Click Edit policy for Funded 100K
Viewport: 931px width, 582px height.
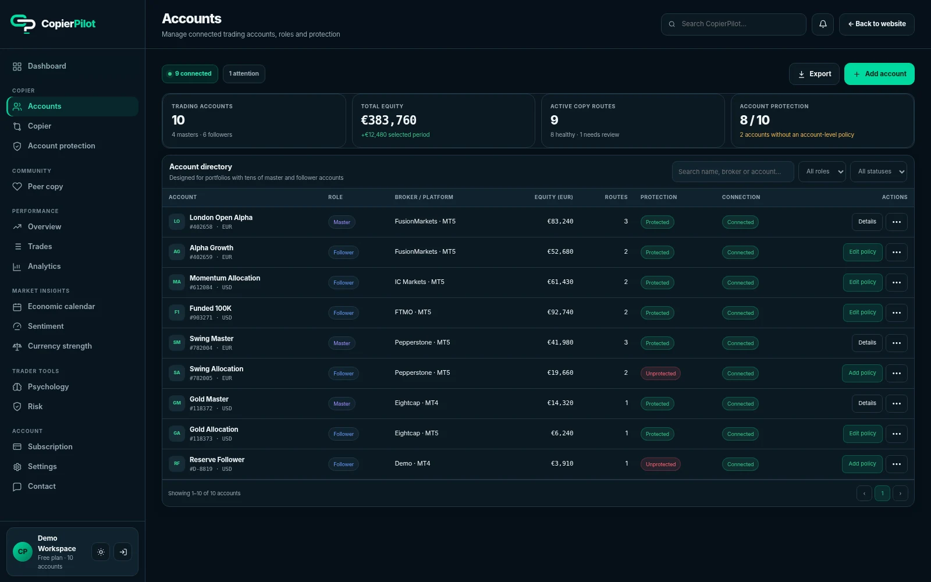[862, 313]
